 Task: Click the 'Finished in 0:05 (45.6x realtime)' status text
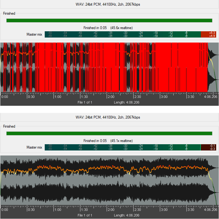(108, 28)
